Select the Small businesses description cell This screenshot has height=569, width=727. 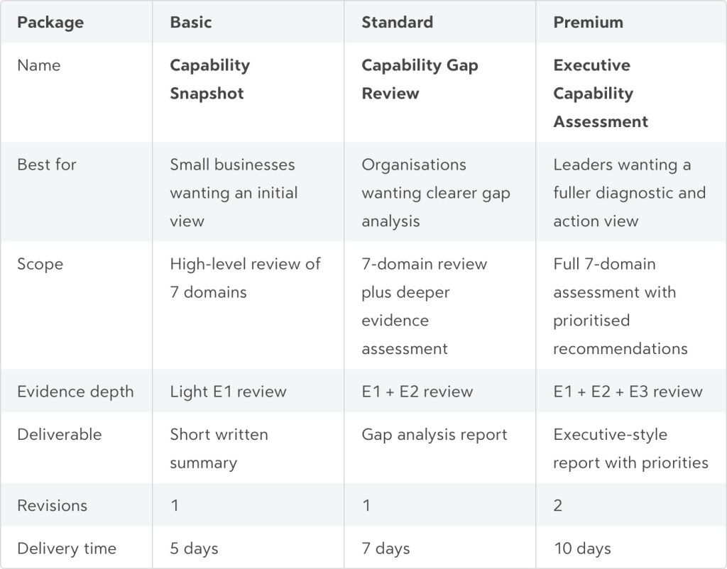(x=234, y=192)
